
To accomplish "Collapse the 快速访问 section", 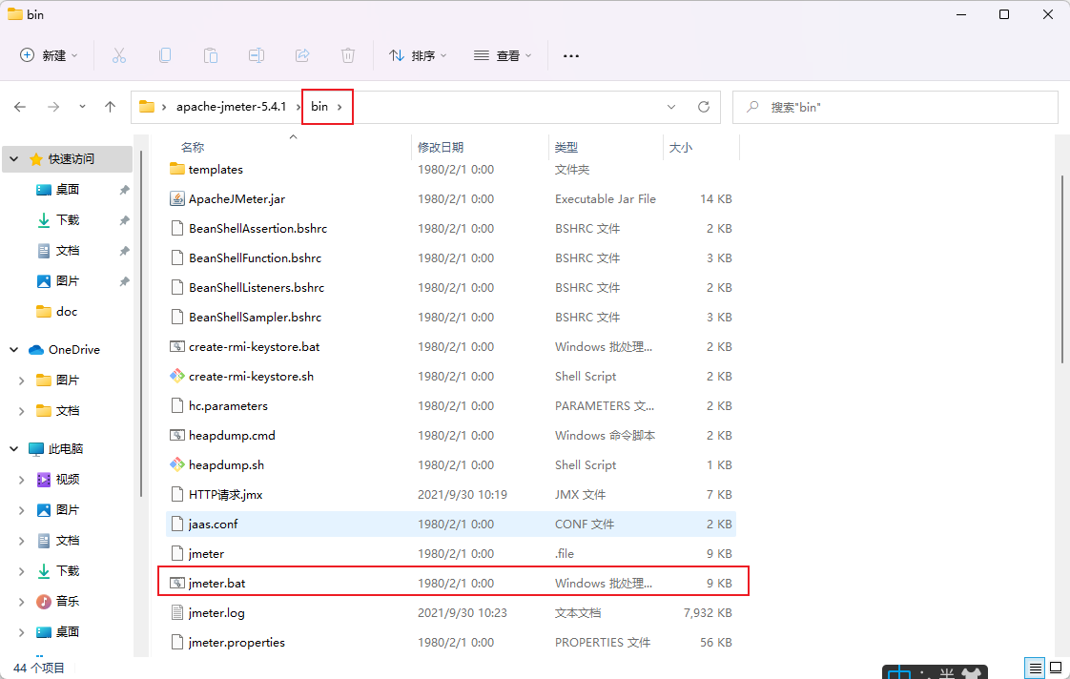I will (14, 159).
